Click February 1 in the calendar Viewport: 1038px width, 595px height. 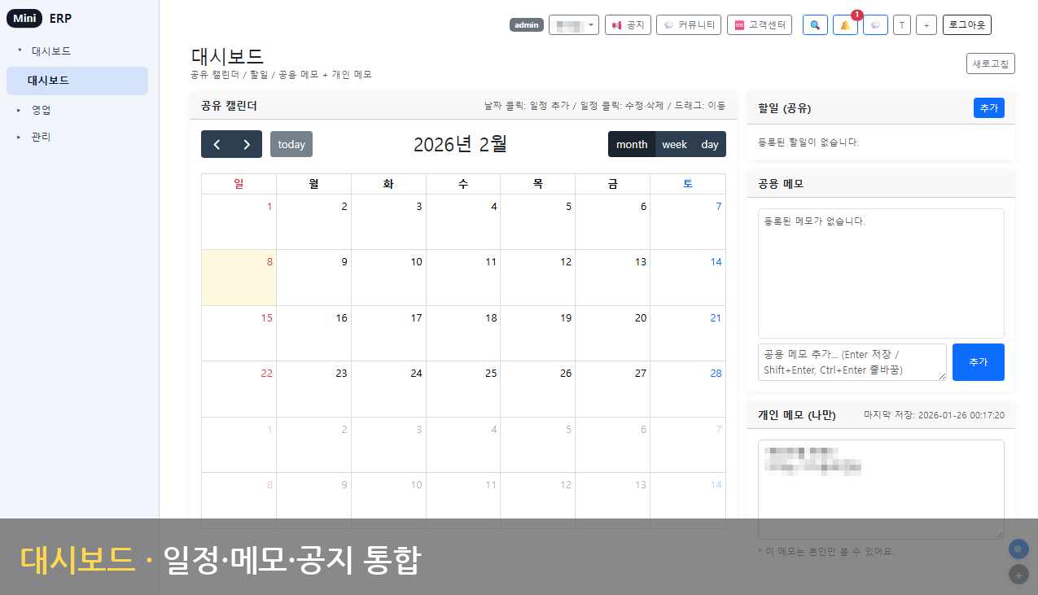[239, 221]
